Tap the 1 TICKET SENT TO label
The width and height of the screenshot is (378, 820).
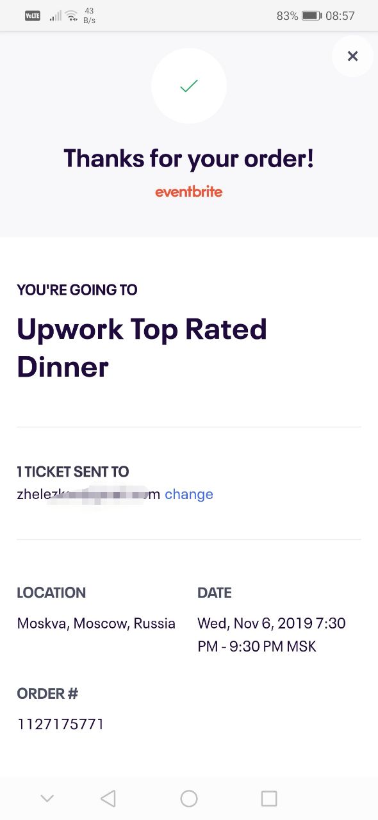tap(73, 472)
